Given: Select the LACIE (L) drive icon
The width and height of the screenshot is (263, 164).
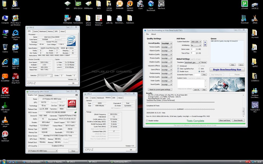Looking at the screenshot, I should (255, 5).
